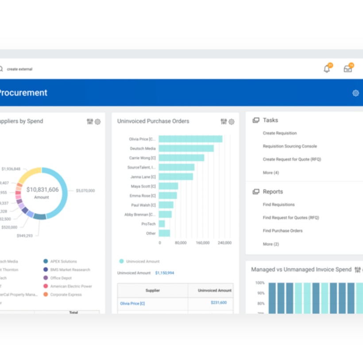The image size is (363, 363).
Task: Click the Suppliers by Spend gear icon
Action: pyautogui.click(x=98, y=122)
